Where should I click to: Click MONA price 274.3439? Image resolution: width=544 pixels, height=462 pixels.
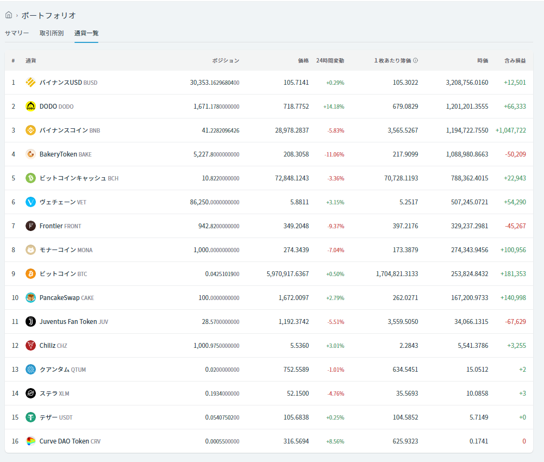pyautogui.click(x=296, y=250)
